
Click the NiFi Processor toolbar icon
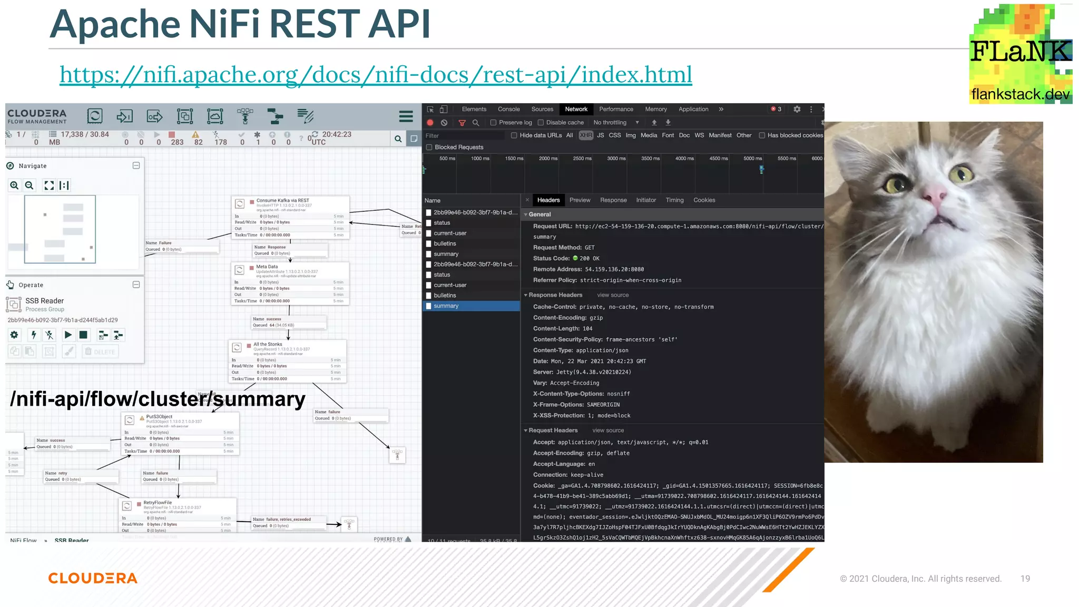tap(95, 116)
